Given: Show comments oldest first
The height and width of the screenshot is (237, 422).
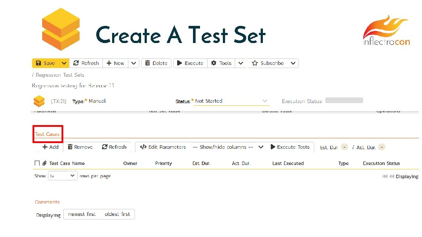Looking at the screenshot, I should click(x=117, y=214).
